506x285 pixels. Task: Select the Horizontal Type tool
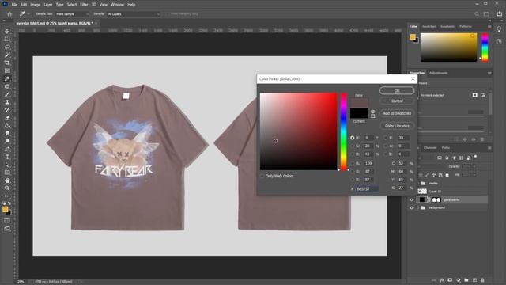(7, 157)
